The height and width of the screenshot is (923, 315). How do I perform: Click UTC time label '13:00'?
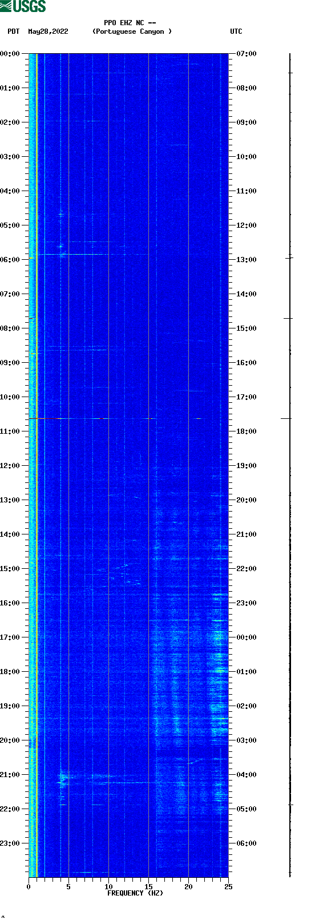247,260
